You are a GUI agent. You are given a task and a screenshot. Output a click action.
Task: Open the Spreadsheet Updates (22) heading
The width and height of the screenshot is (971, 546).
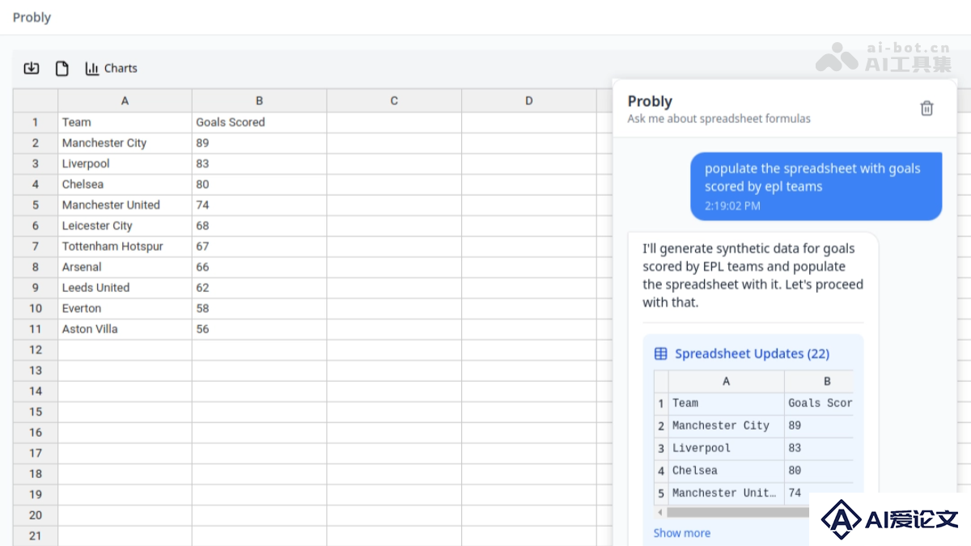(752, 353)
